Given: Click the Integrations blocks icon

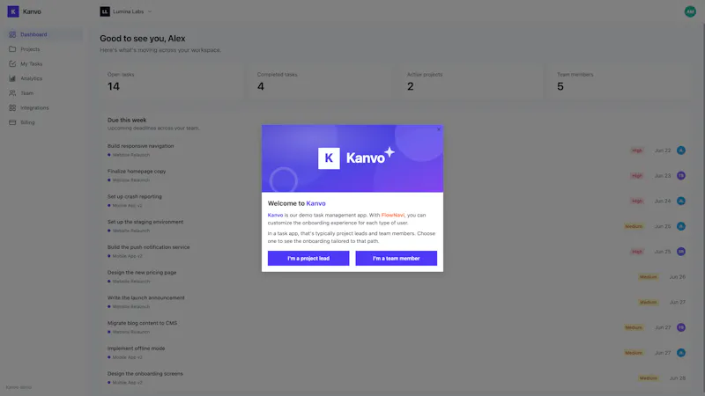Looking at the screenshot, I should 12,107.
